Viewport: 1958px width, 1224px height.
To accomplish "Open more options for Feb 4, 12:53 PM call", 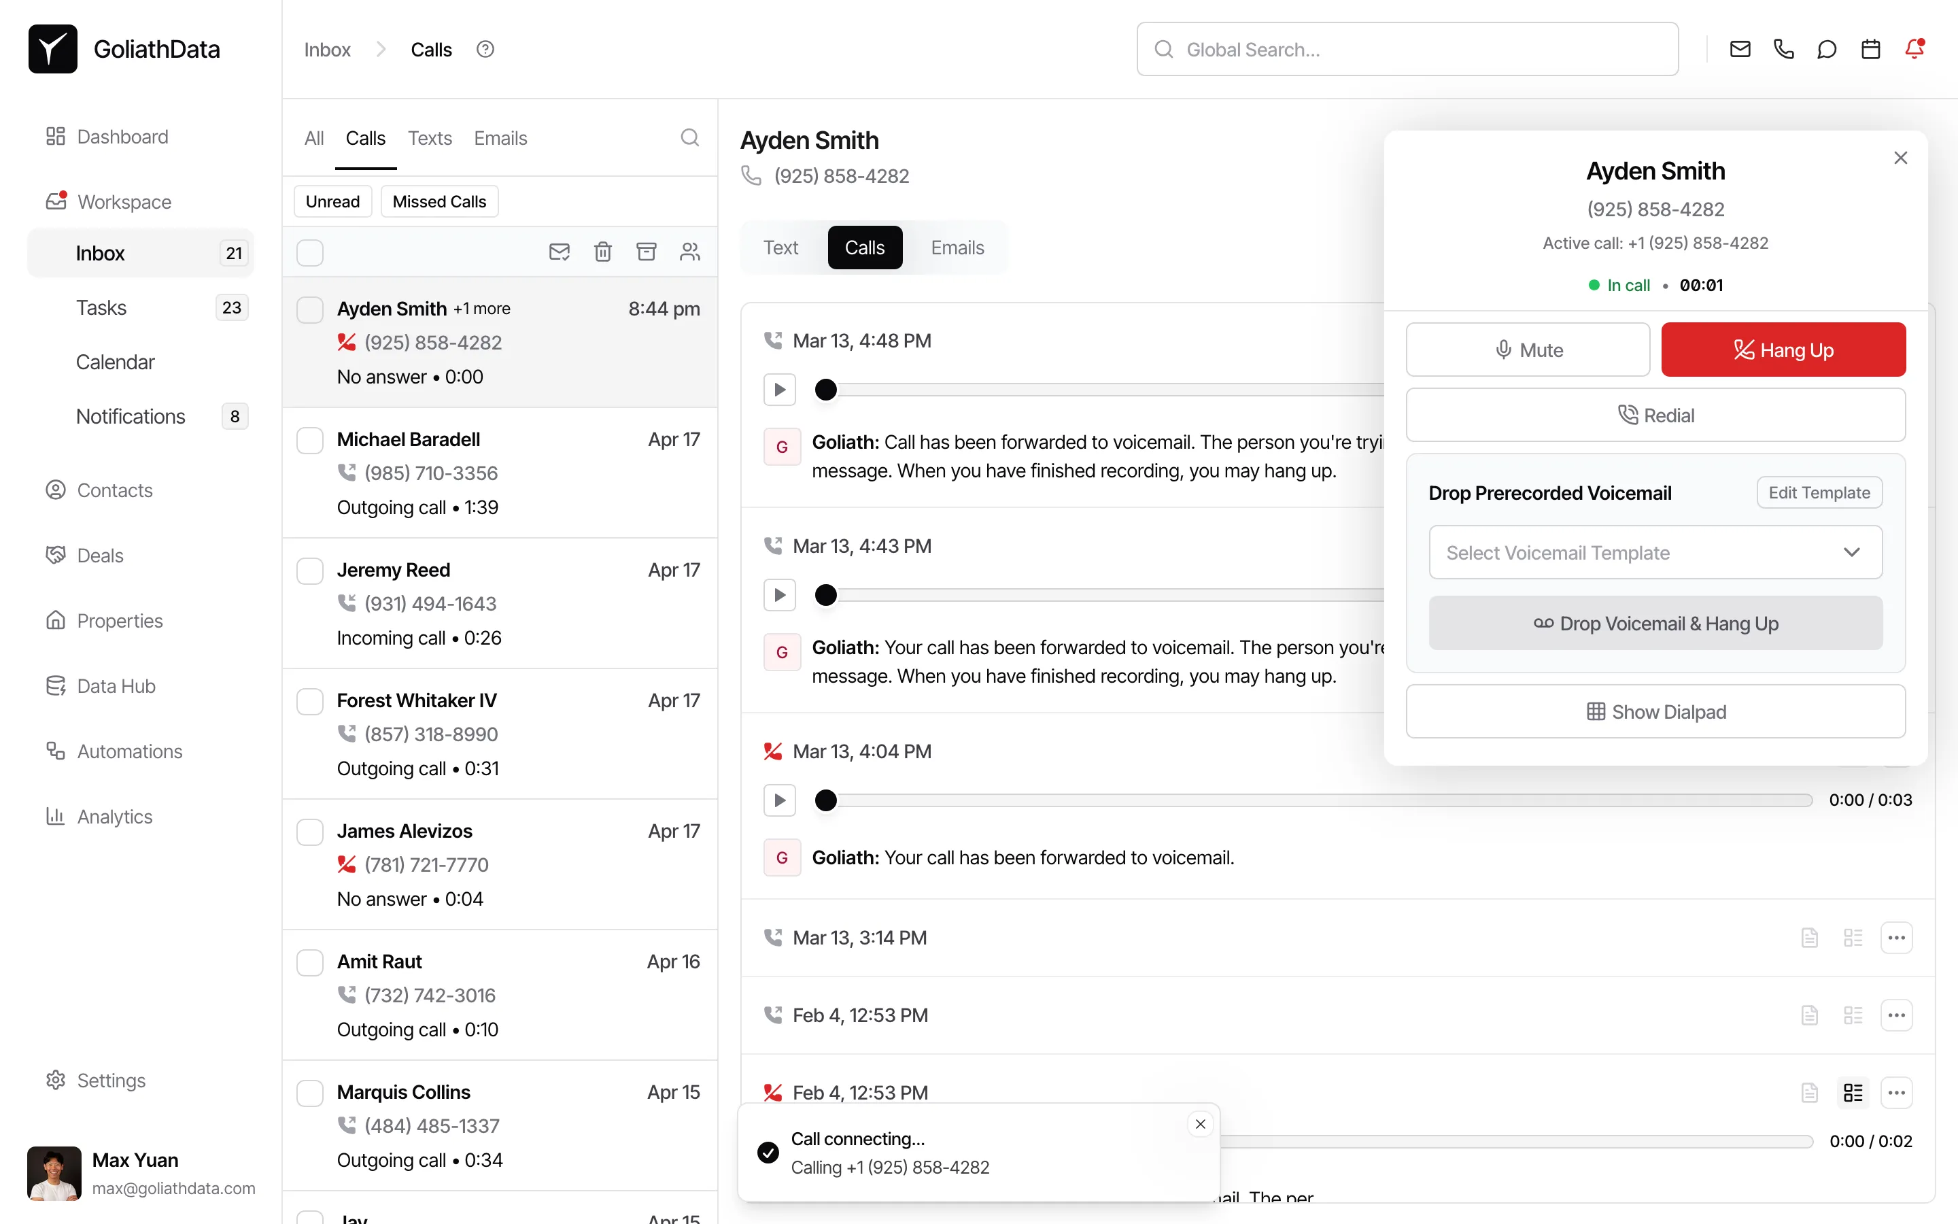I will [1895, 1015].
